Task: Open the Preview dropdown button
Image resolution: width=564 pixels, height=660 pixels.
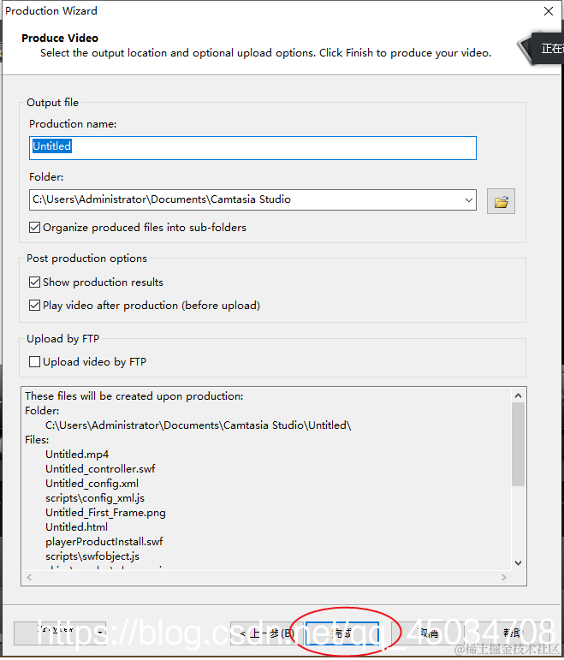Action: pos(60,633)
